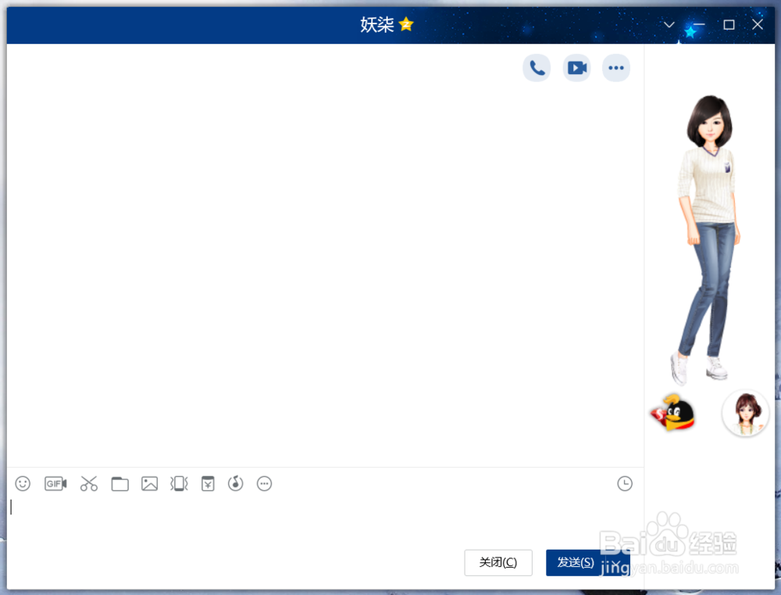Open the music sharing icon

236,483
